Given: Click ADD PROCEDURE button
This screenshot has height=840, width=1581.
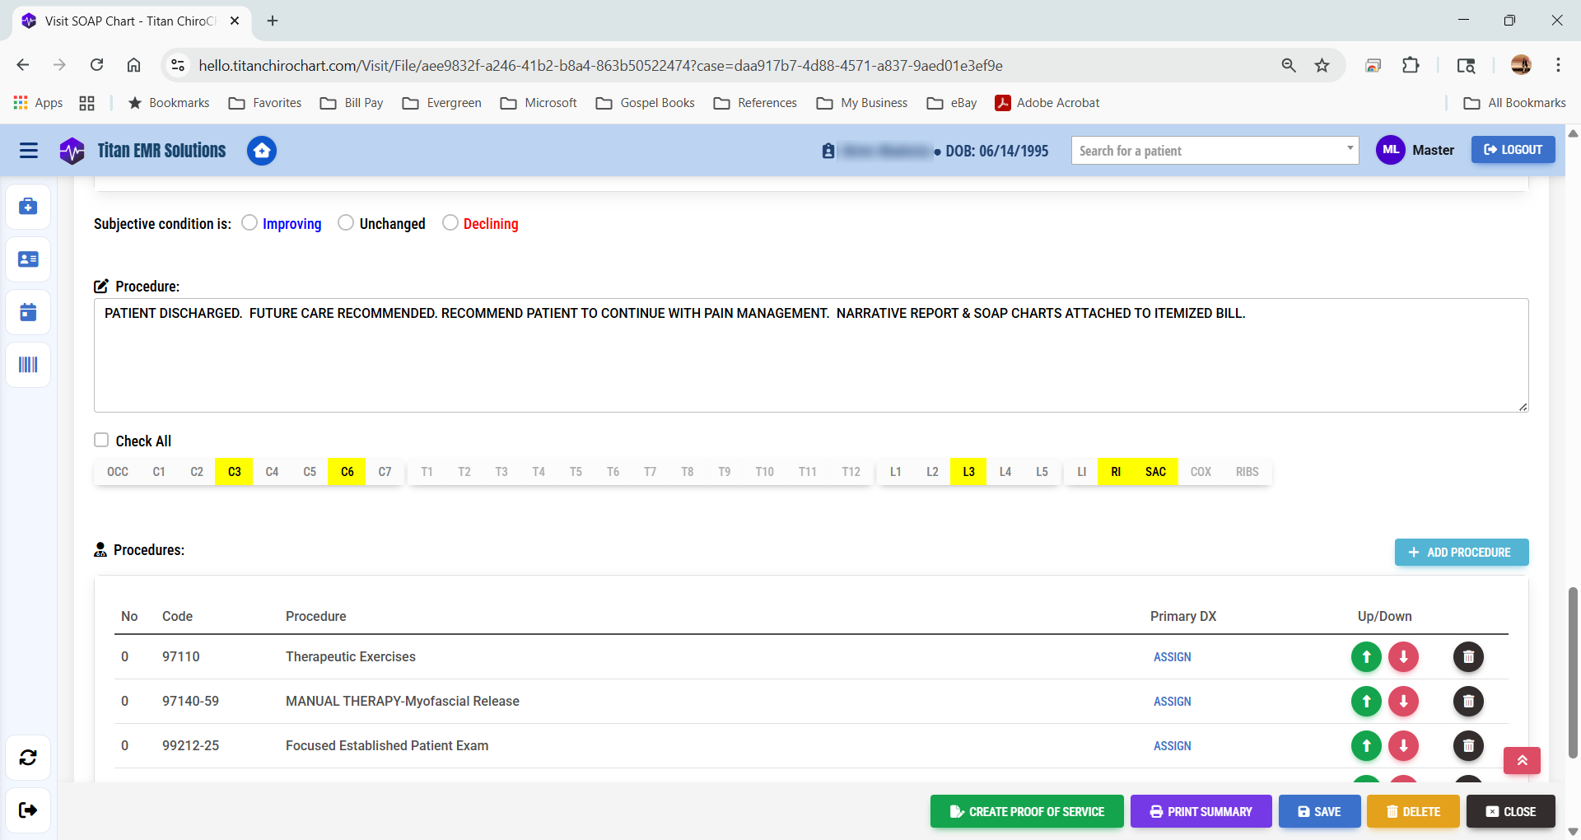Looking at the screenshot, I should [x=1461, y=552].
